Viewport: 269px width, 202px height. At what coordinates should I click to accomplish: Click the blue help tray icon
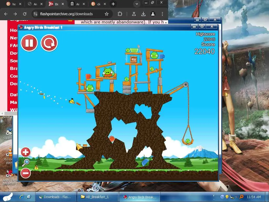[222, 197]
